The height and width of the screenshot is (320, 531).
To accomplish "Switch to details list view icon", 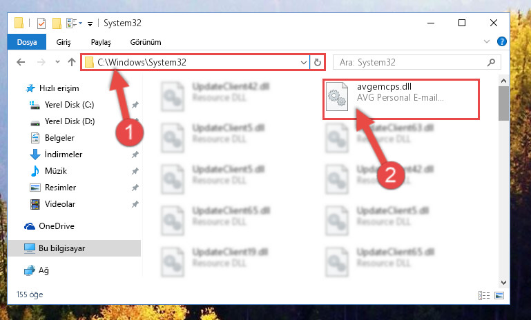I will pos(484,295).
